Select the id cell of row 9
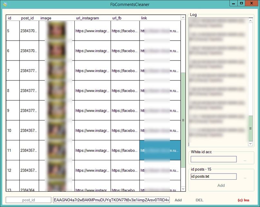The width and height of the screenshot is (260, 207). pos(13,110)
